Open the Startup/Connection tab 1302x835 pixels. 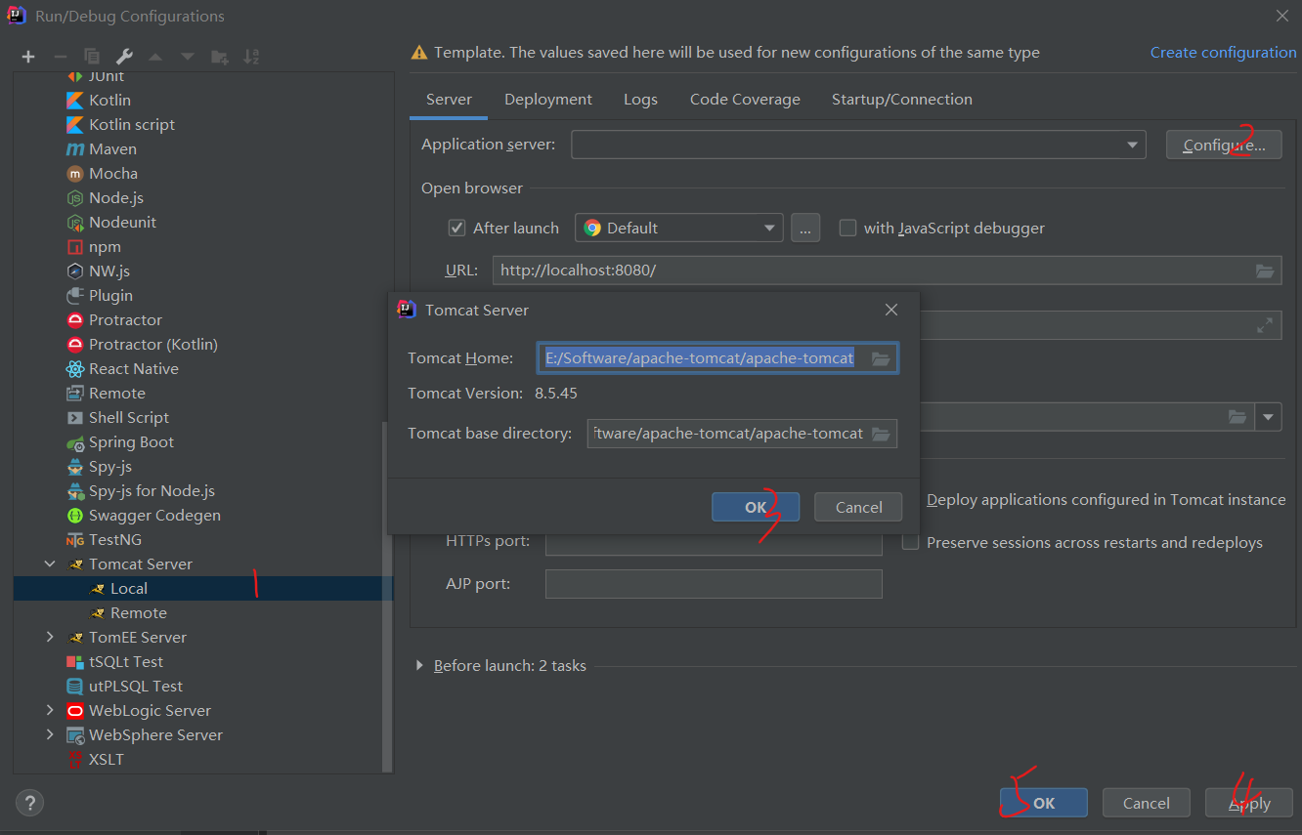[x=902, y=100]
